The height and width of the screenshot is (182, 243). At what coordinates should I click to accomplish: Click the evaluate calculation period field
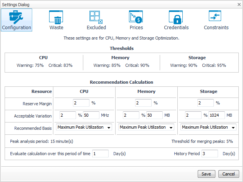tap(101, 154)
